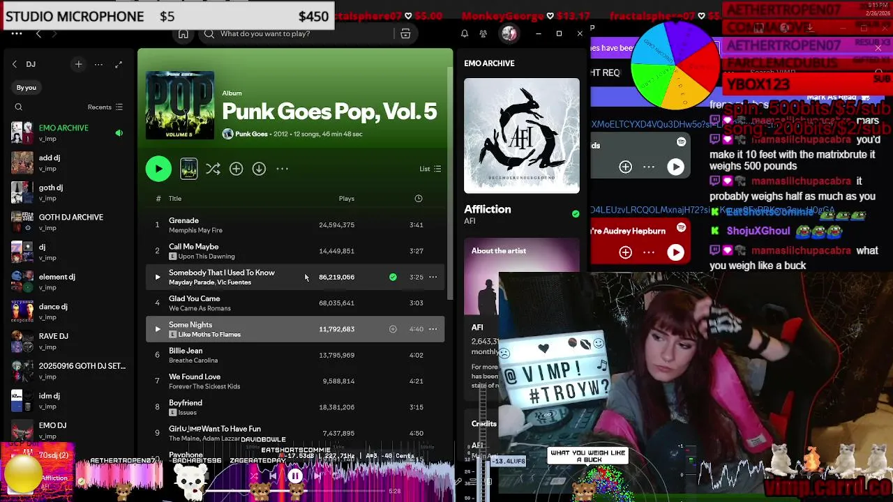Click Mark As Read in chat window
This screenshot has width=893, height=502.
point(832,98)
